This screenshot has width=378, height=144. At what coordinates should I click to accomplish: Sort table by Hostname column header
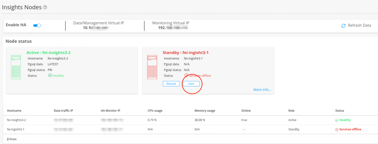(x=14, y=111)
